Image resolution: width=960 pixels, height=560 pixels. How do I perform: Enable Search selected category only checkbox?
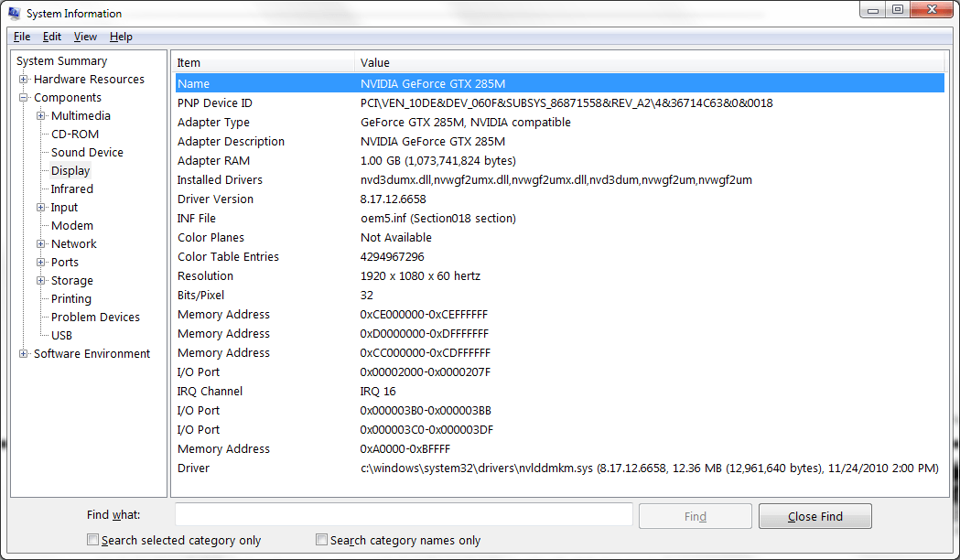tap(92, 540)
